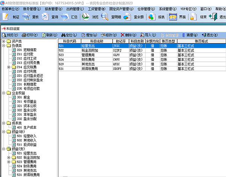Viewport: 226px width, 177px height.
Task: Click the 复核 review toolbar icon
Action: point(31,17)
